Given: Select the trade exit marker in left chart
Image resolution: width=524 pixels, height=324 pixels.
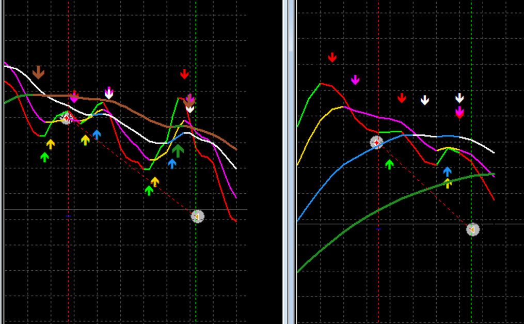Looking at the screenshot, I should (198, 217).
